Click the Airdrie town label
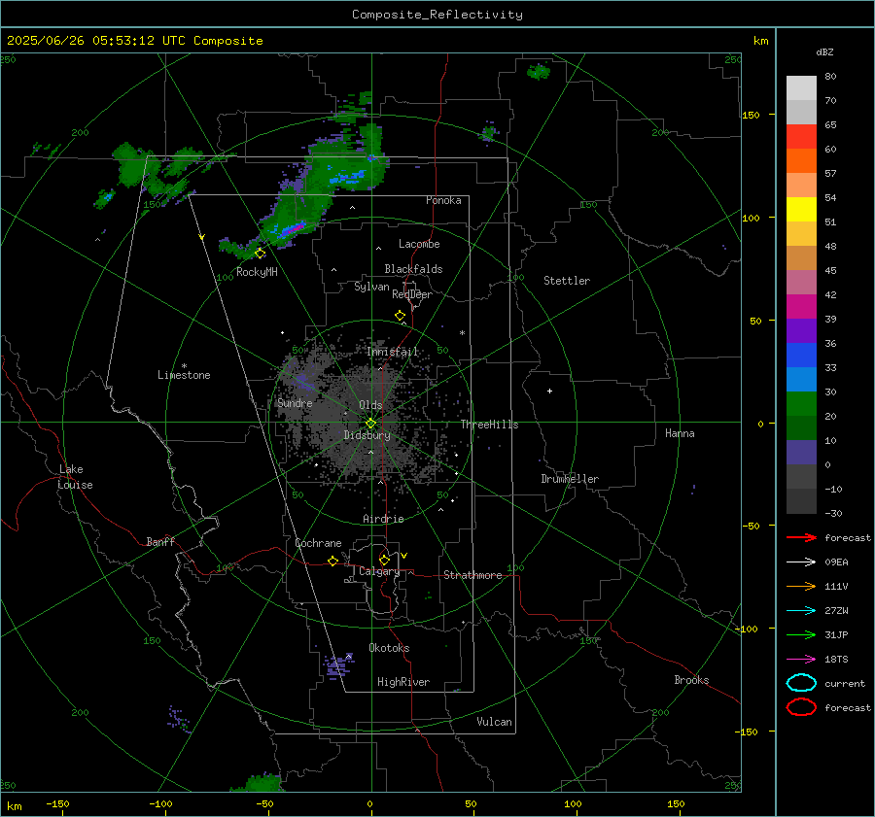This screenshot has height=817, width=875. [x=383, y=519]
